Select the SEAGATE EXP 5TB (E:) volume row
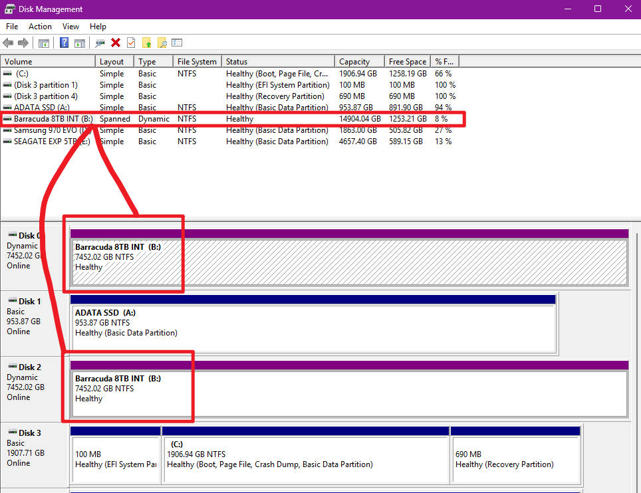This screenshot has width=641, height=493. (229, 142)
